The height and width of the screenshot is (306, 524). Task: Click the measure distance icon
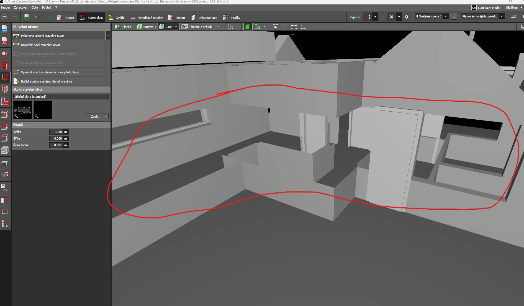pyautogui.click(x=294, y=27)
